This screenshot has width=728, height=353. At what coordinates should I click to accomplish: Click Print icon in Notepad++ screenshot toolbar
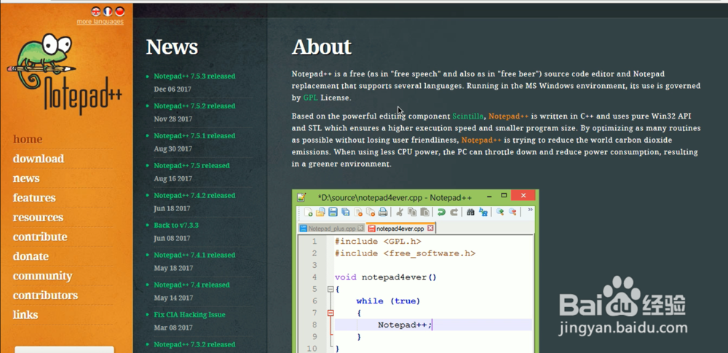click(x=383, y=212)
